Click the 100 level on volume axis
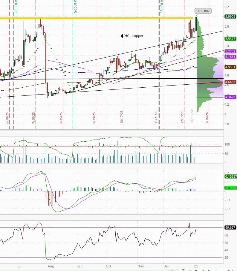Screen dimensions: 237x271 (227, 144)
